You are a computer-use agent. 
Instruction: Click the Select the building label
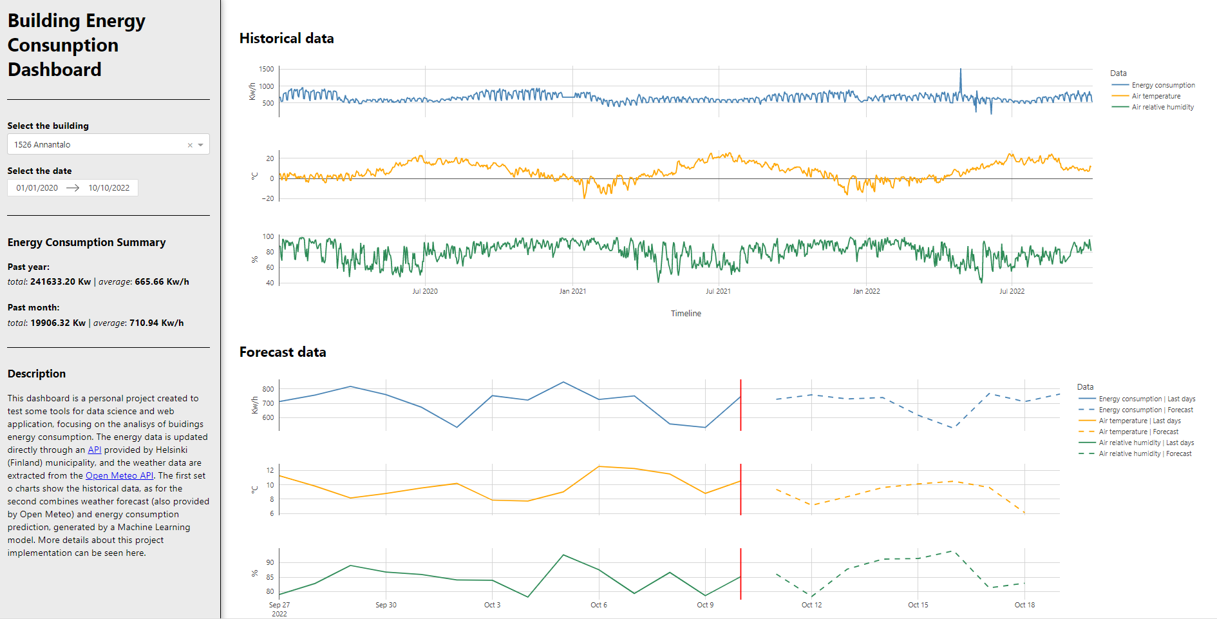coord(48,126)
